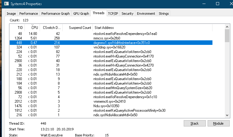Click the CPU value 5.61

coord(34,38)
